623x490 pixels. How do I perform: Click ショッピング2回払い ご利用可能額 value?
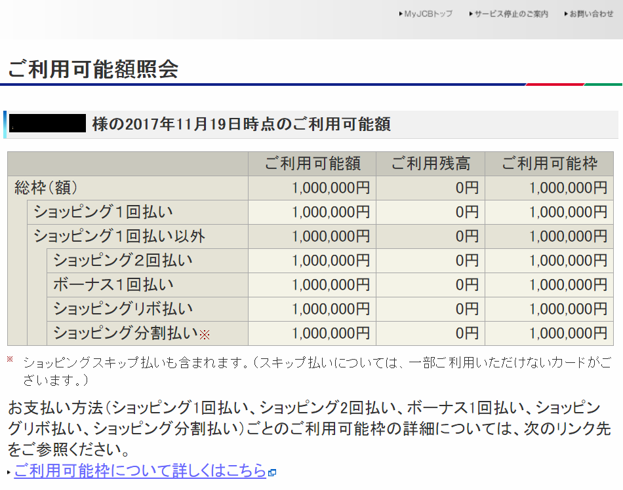point(331,260)
